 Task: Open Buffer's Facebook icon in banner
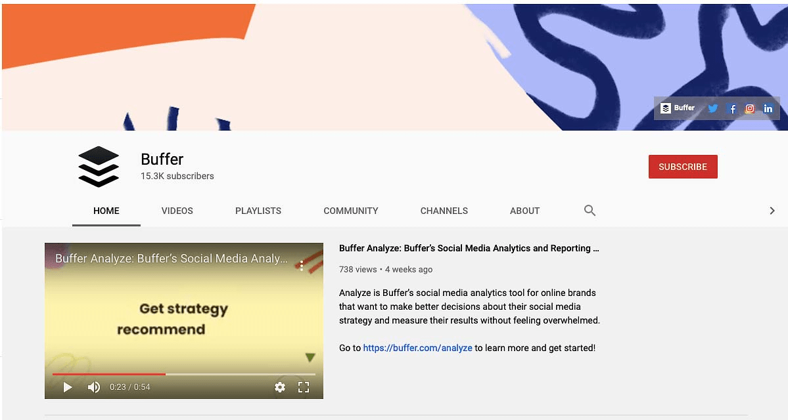tap(731, 108)
